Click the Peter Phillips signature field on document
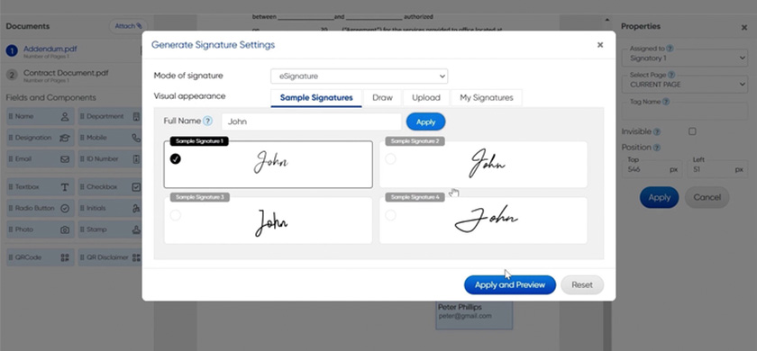 (x=474, y=315)
